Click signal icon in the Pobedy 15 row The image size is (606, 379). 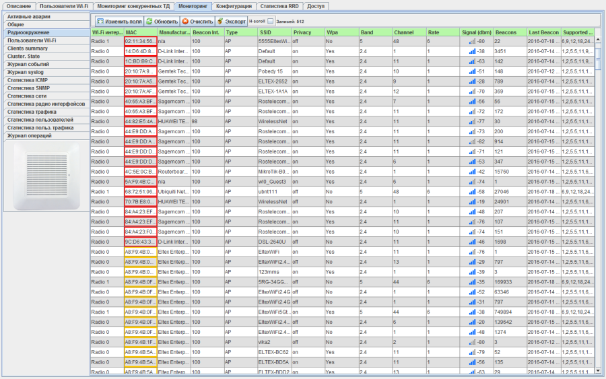472,71
